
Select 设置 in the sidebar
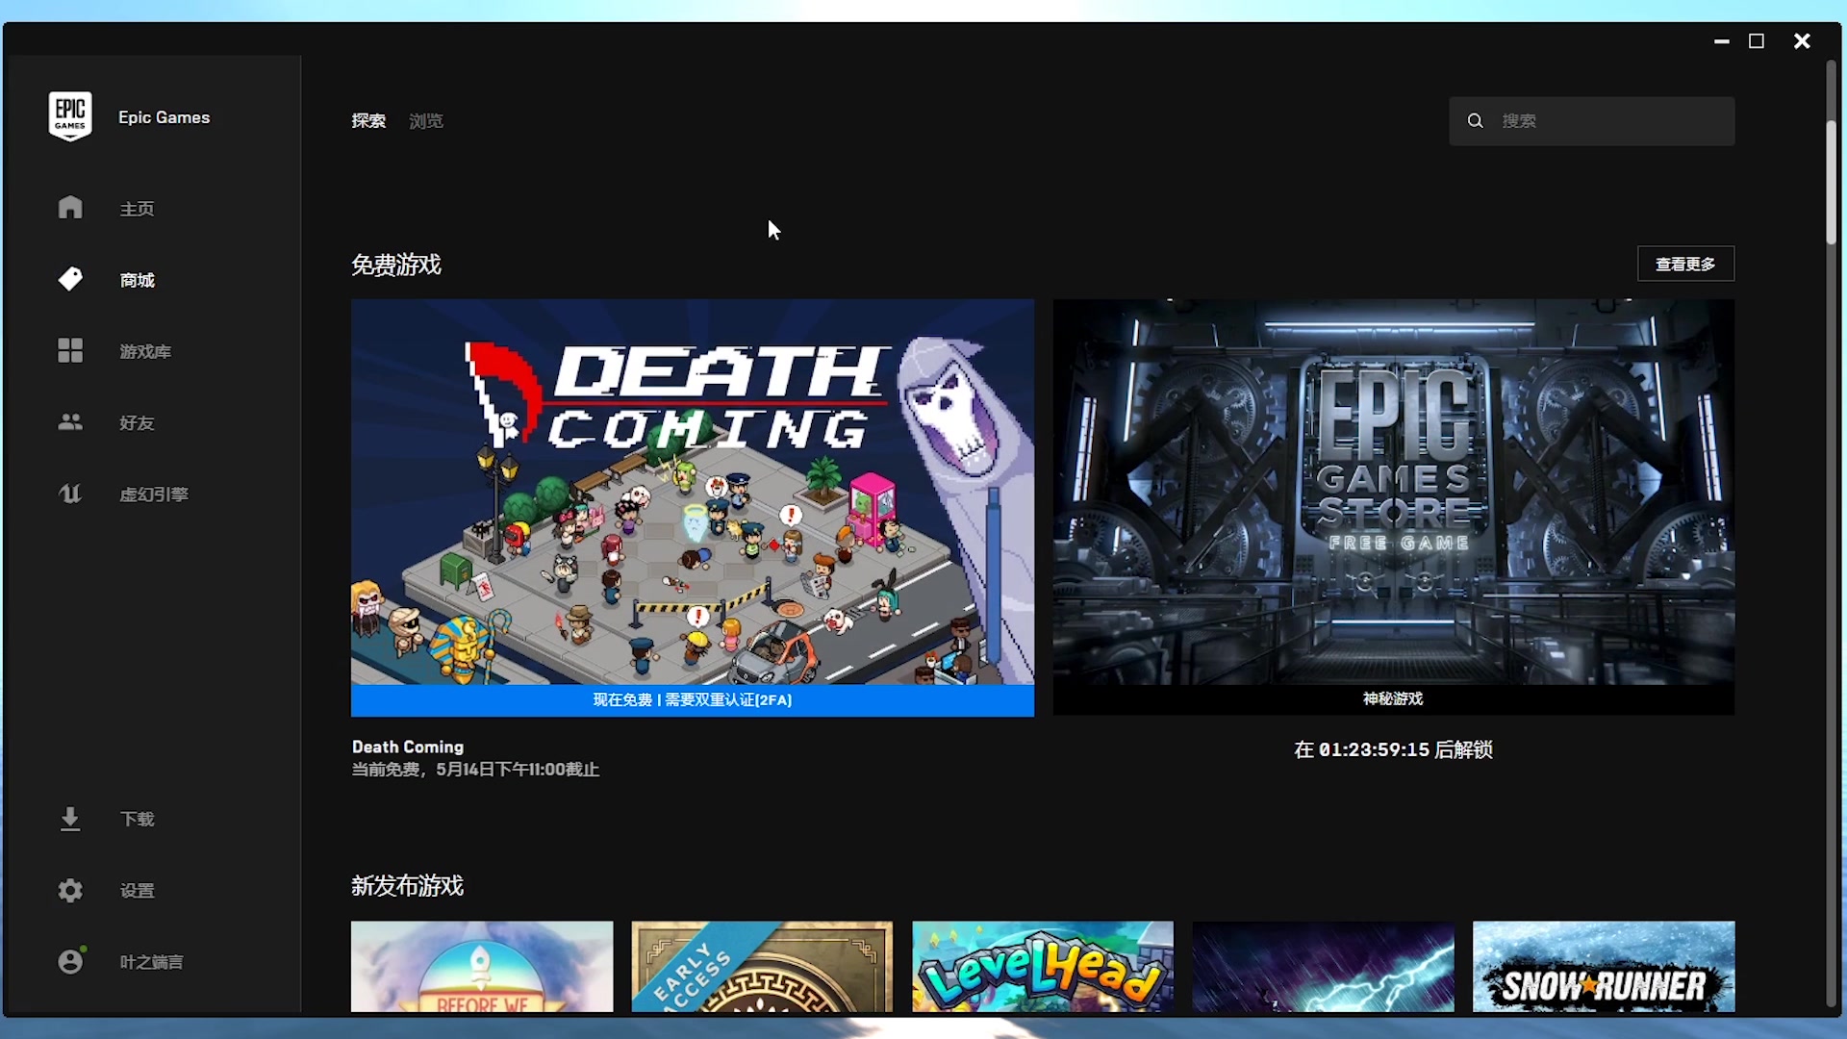tap(137, 890)
